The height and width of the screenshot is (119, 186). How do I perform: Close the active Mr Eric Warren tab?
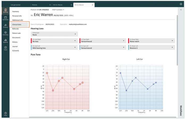(x=92, y=5)
